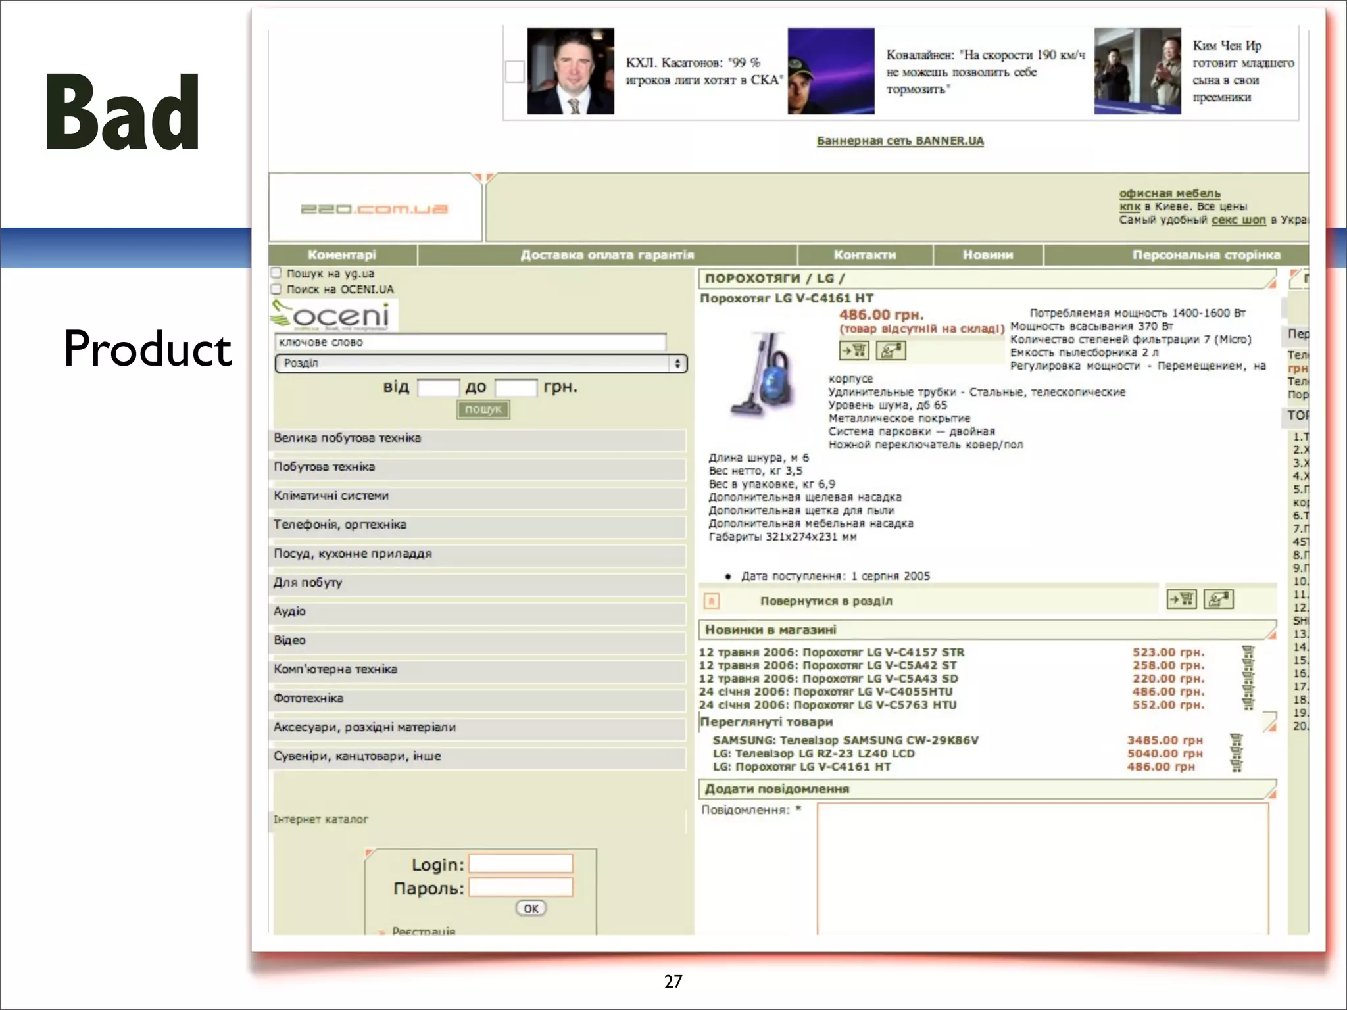Open the Розділ dropdown selector
1347x1010 pixels.
coord(481,364)
